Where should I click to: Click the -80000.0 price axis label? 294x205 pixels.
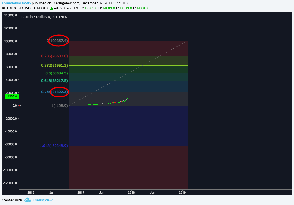point(11,157)
